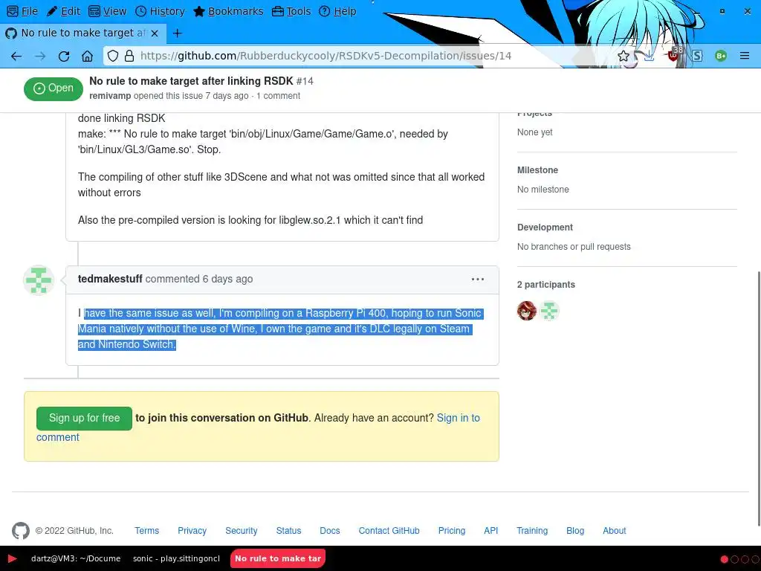Switch to first workspace red dot indicator

point(724,559)
